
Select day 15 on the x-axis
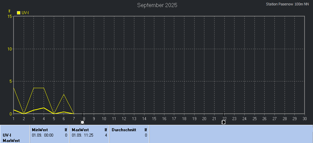154,118
